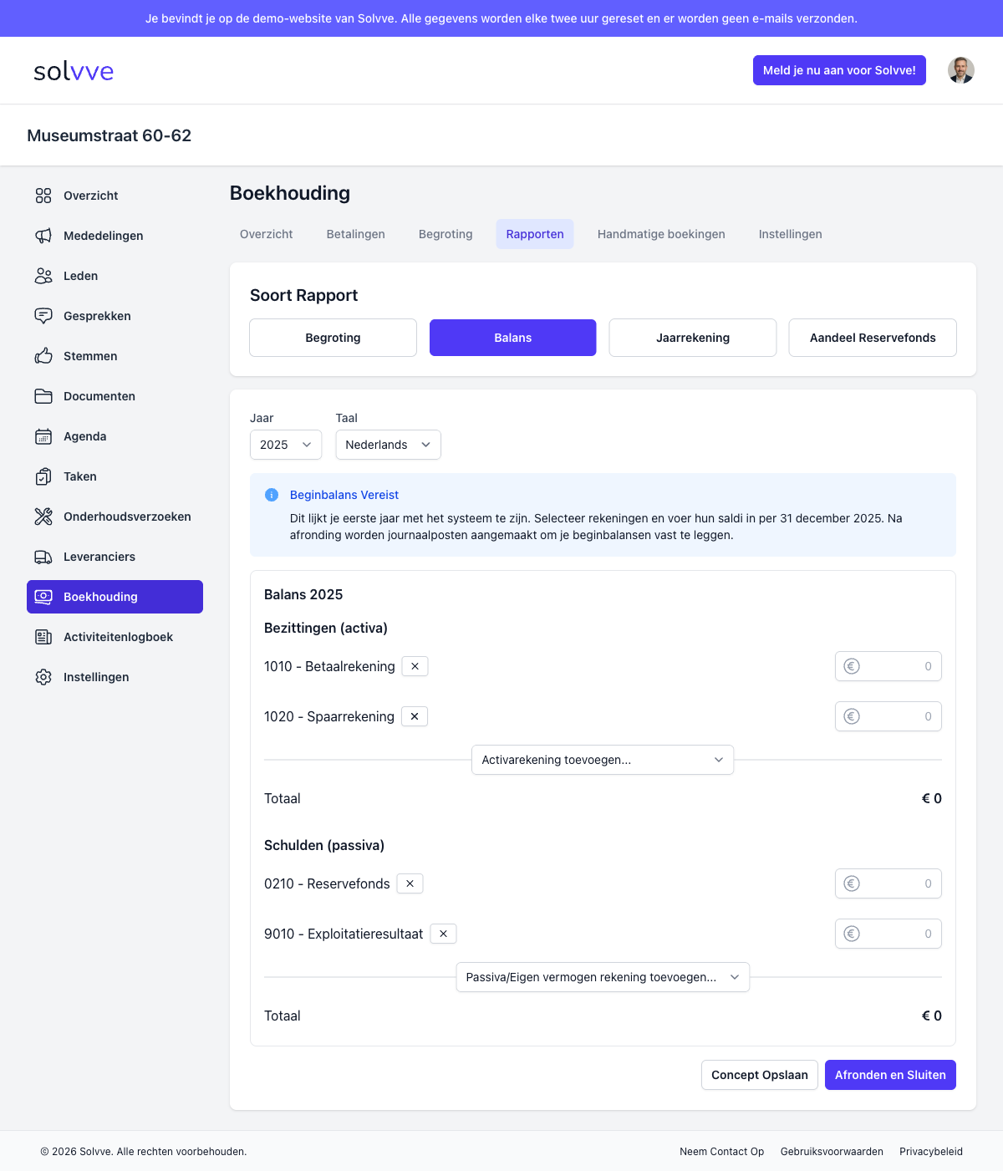Click the Agenda calendar icon
Image resolution: width=1003 pixels, height=1171 pixels.
[43, 436]
